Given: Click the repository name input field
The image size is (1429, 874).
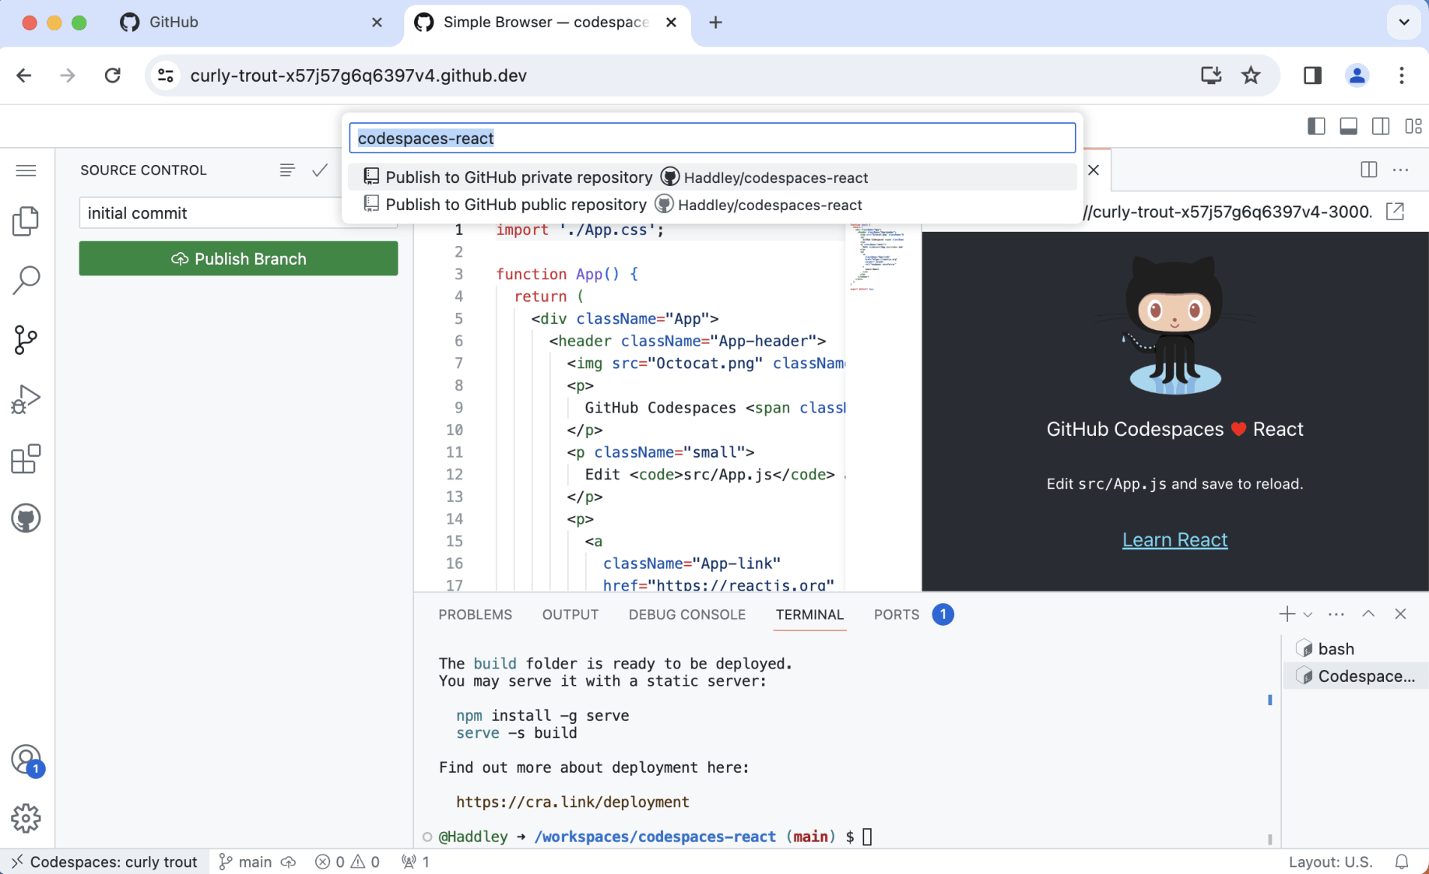Looking at the screenshot, I should pos(711,139).
